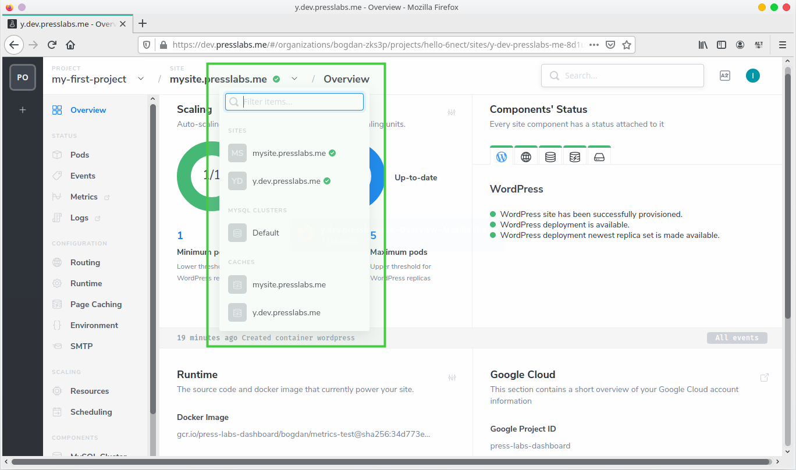Select the y.dev.presslabs.me browser tab
Screen dimensions: 796x470
pyautogui.click(x=67, y=24)
